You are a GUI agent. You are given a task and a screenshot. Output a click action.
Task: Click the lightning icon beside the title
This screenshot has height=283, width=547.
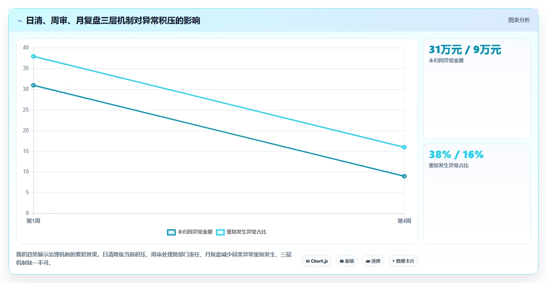(20, 20)
